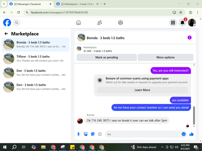202x151 pixels.
Task: Open the Don conversation in the list
Action: tap(36, 87)
